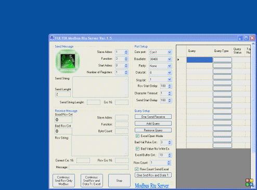Screen dimensions: 257x190
Task: Click the Query column header
Action: click(x=199, y=51)
